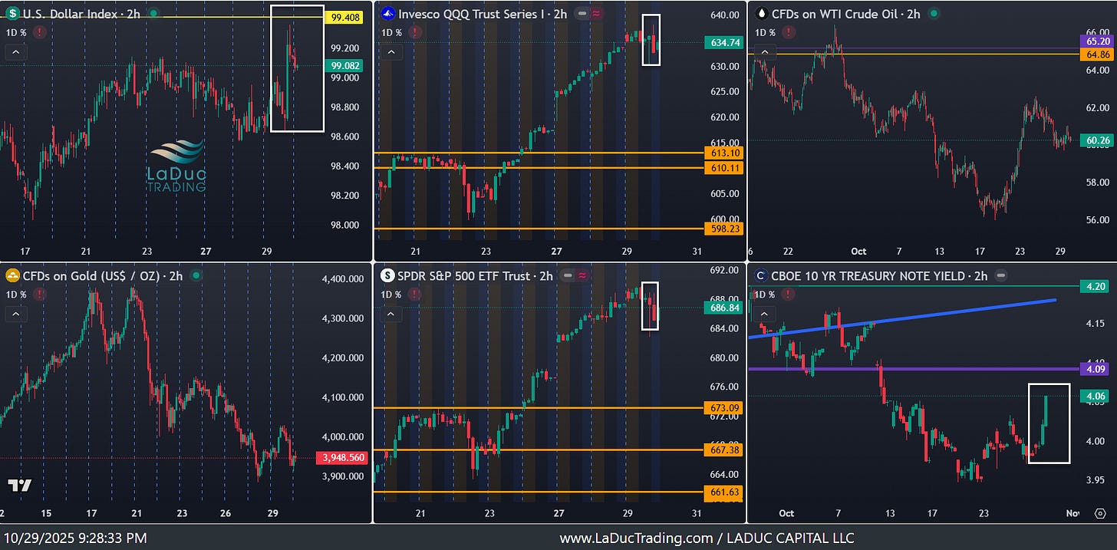Click grey market status pill on Treasury Yield chart
The image size is (1117, 550).
(1000, 275)
